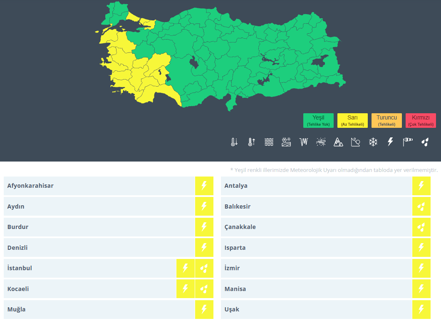Click the Sarı (Az Tehlikeli) legend box
Viewport: 441px width, 321px height.
[x=352, y=120]
